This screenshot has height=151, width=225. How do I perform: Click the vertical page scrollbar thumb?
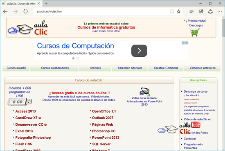[x=223, y=27]
